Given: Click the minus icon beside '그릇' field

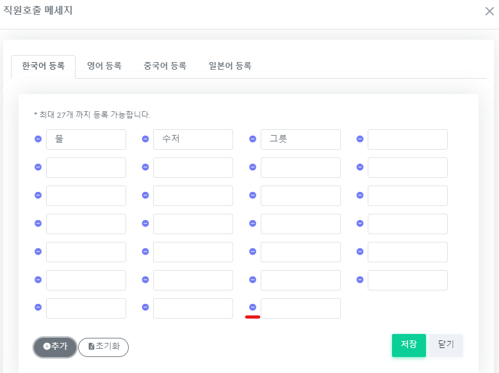Looking at the screenshot, I should coord(252,139).
